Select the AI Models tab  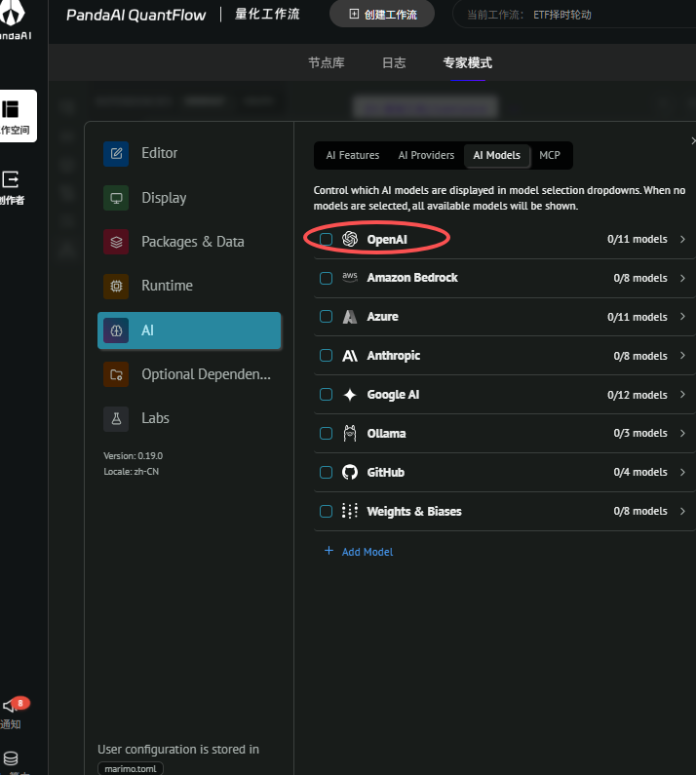[x=497, y=155]
